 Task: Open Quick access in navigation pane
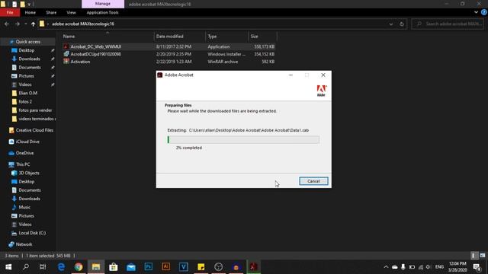click(28, 42)
